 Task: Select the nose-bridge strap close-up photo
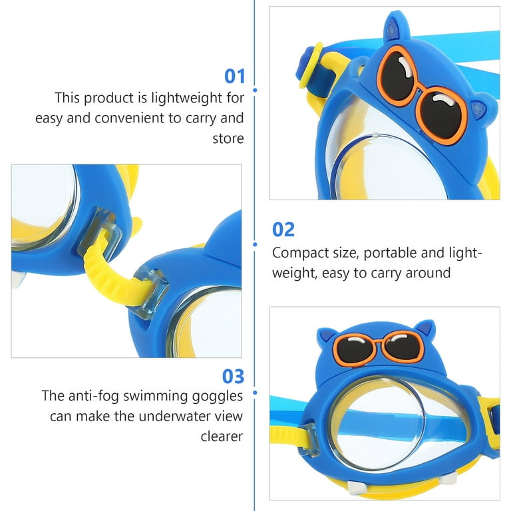pos(126,261)
